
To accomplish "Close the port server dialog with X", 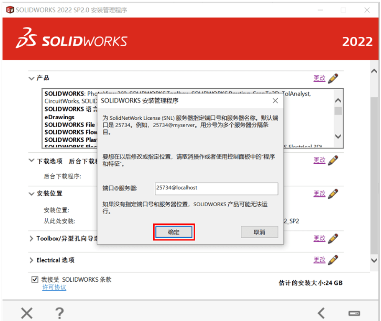I will (275, 101).
